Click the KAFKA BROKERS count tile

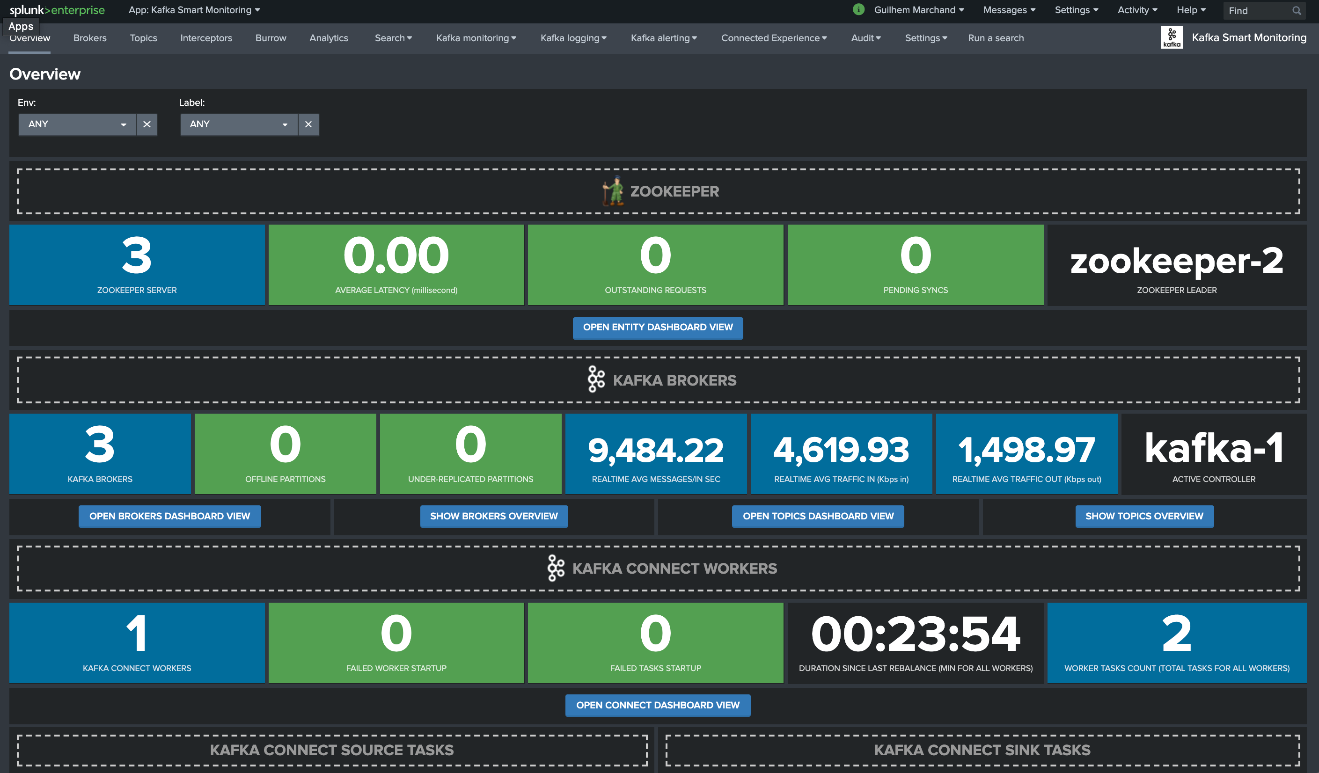[x=100, y=454]
